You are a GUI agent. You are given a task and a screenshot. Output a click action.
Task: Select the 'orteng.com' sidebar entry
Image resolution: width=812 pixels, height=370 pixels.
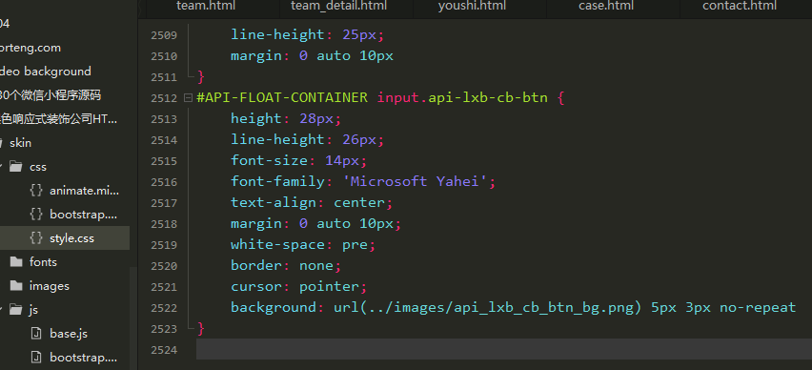(30, 48)
